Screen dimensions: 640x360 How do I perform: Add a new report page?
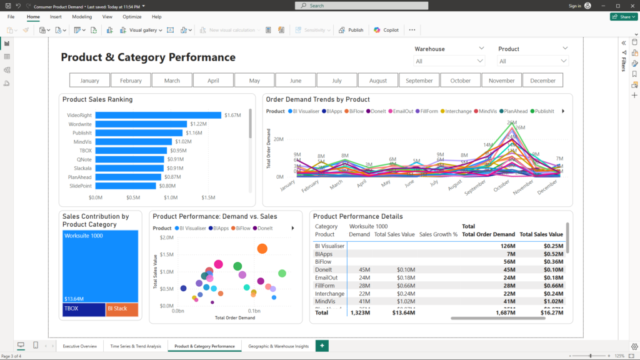coord(322,346)
